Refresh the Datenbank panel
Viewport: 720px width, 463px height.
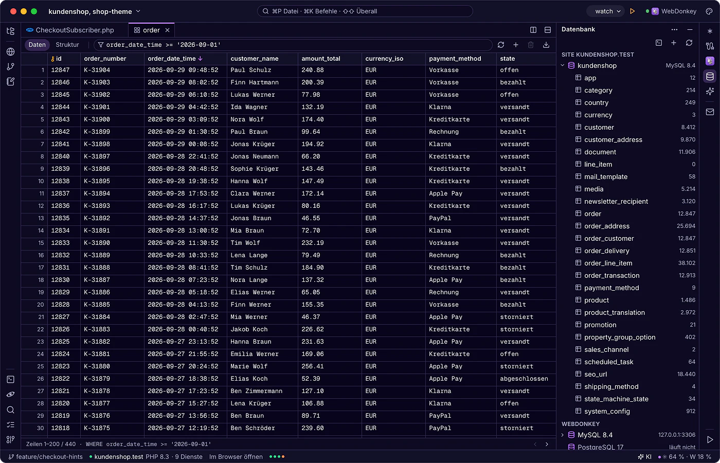pos(689,43)
